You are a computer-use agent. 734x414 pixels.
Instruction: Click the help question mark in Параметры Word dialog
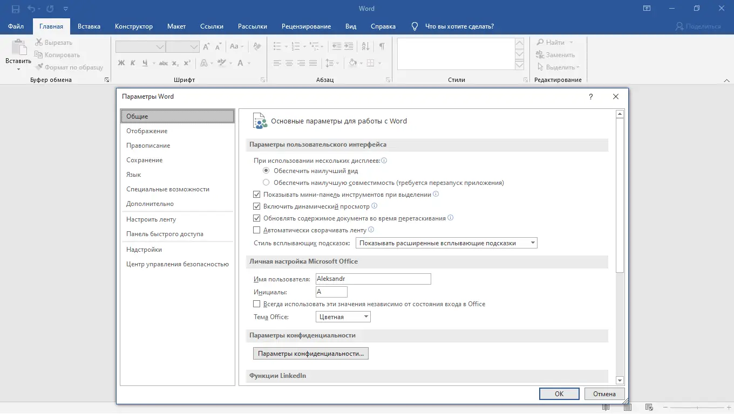591,96
